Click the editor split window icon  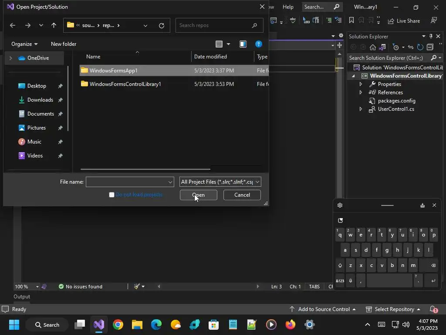click(x=339, y=45)
